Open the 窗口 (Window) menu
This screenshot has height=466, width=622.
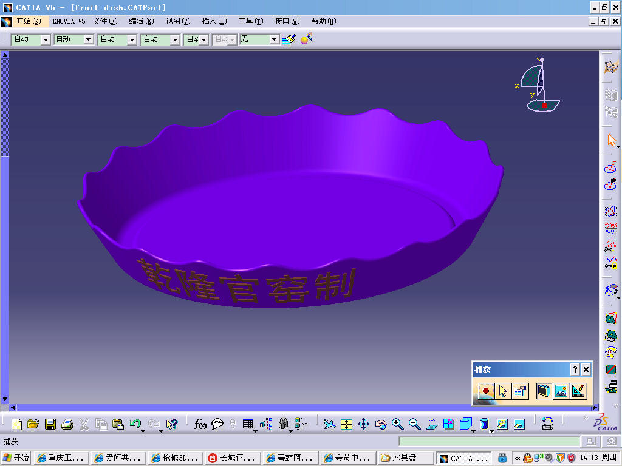point(287,21)
